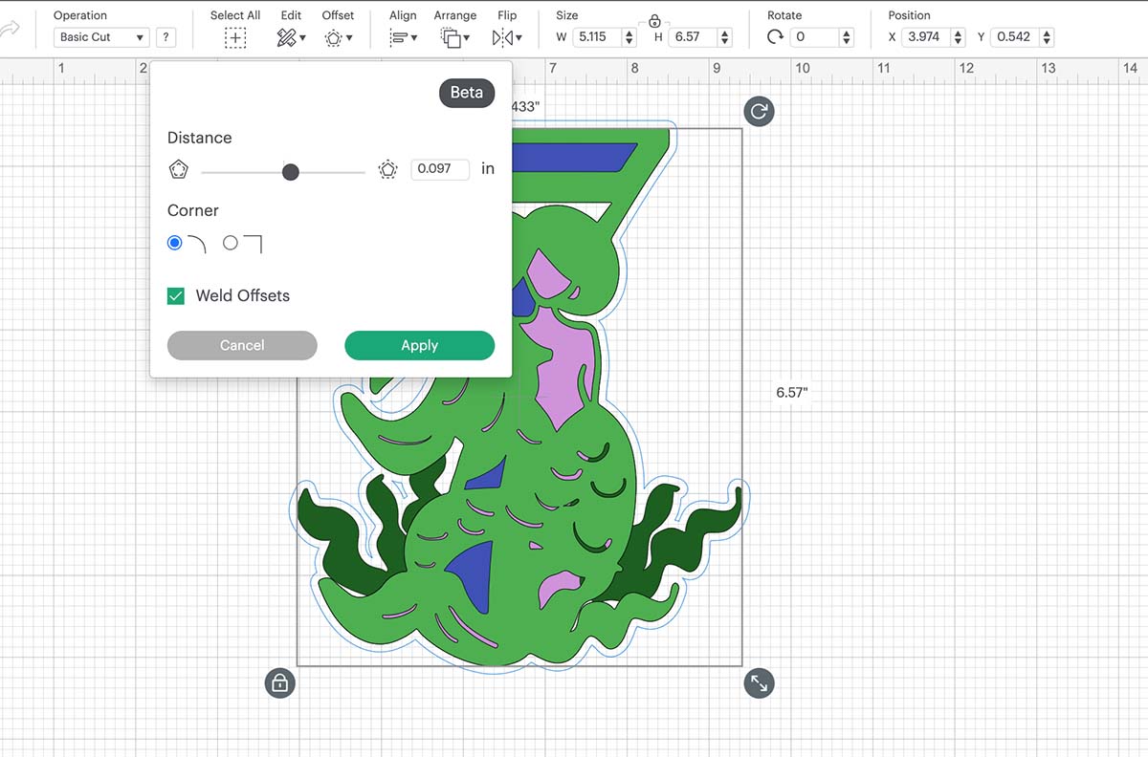Viewport: 1148px width, 757px height.
Task: Click the Position label
Action: (909, 15)
